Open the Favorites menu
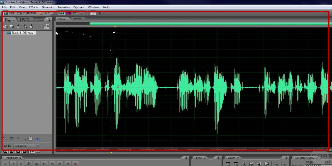This screenshot has width=332, height=166. point(64,7)
